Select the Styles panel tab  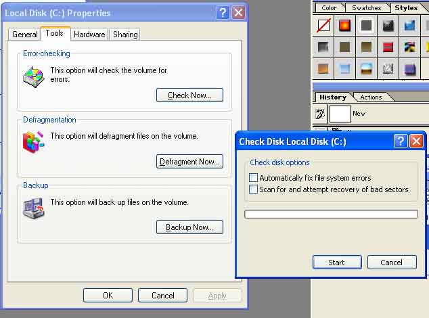click(406, 8)
